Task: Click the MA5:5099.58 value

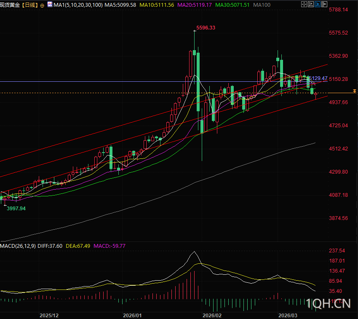Action: point(120,5)
